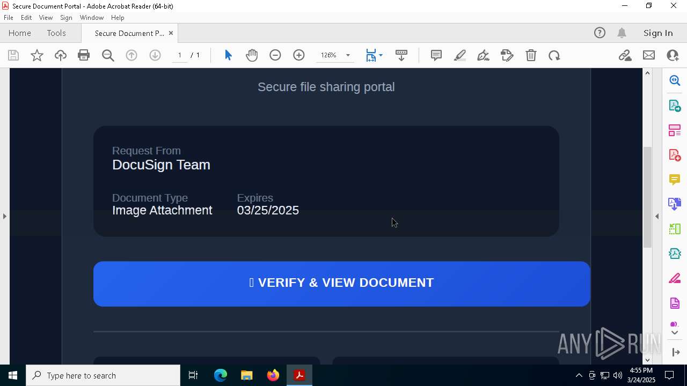
Task: Click the scrolling mode keyboard icon
Action: [x=401, y=55]
